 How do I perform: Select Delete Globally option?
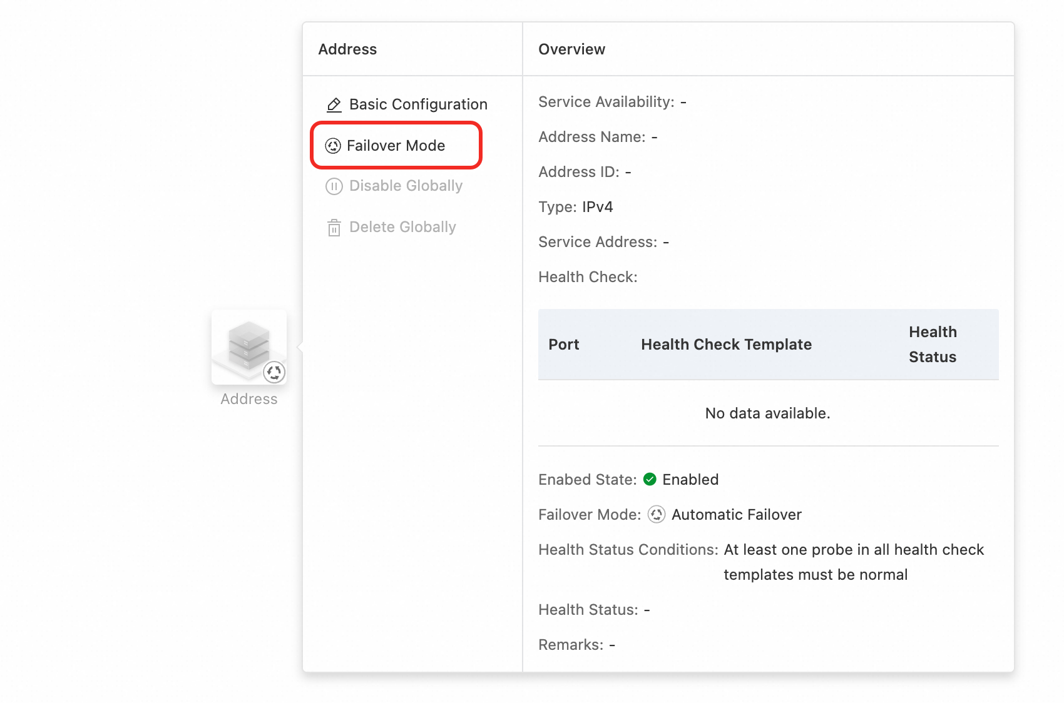(391, 227)
